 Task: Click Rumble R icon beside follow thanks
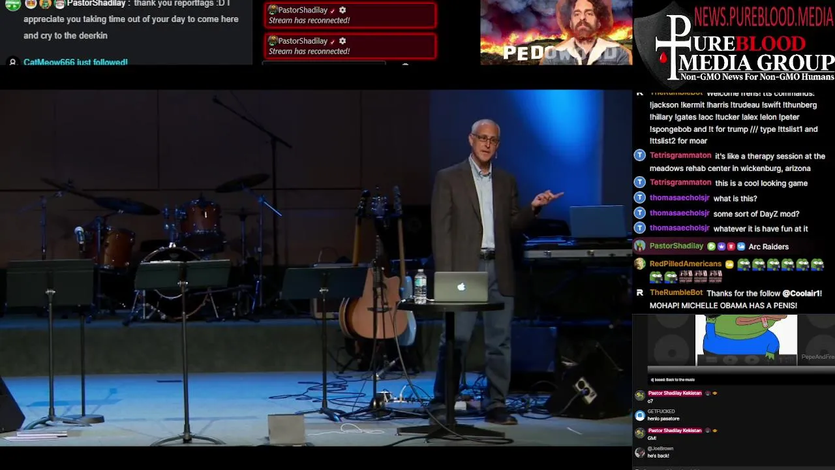click(x=640, y=293)
